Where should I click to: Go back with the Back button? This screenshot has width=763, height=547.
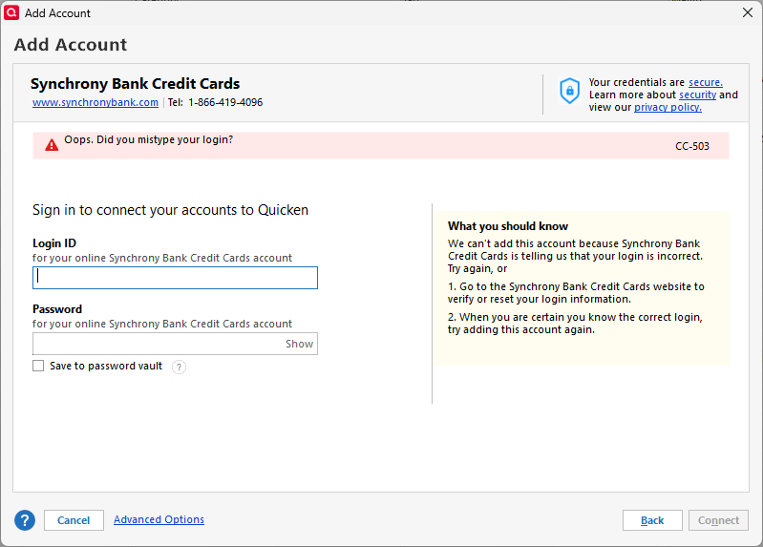(652, 520)
